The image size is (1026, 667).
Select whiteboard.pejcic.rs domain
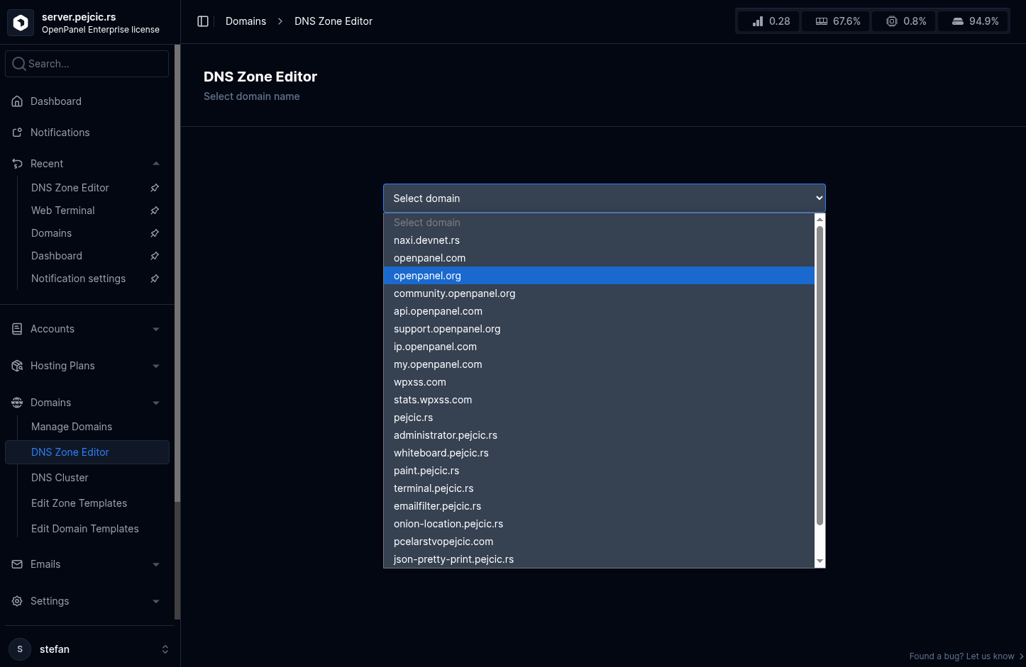pyautogui.click(x=599, y=453)
